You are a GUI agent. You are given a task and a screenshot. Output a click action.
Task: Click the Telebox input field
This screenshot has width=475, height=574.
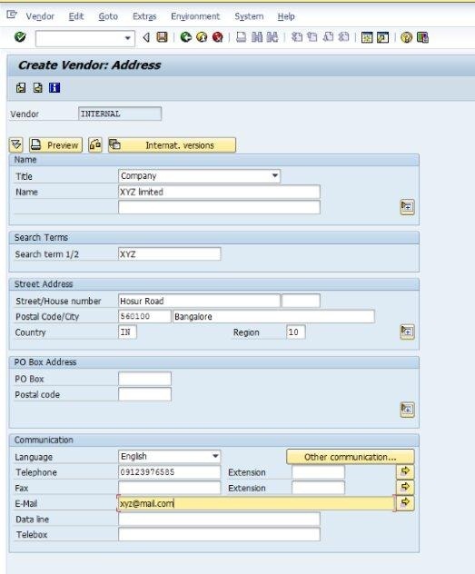click(219, 534)
